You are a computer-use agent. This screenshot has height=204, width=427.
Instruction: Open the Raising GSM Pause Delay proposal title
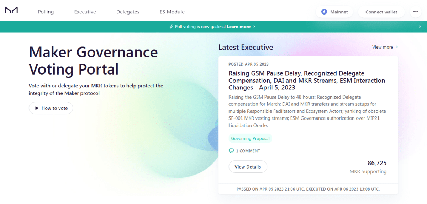[307, 80]
